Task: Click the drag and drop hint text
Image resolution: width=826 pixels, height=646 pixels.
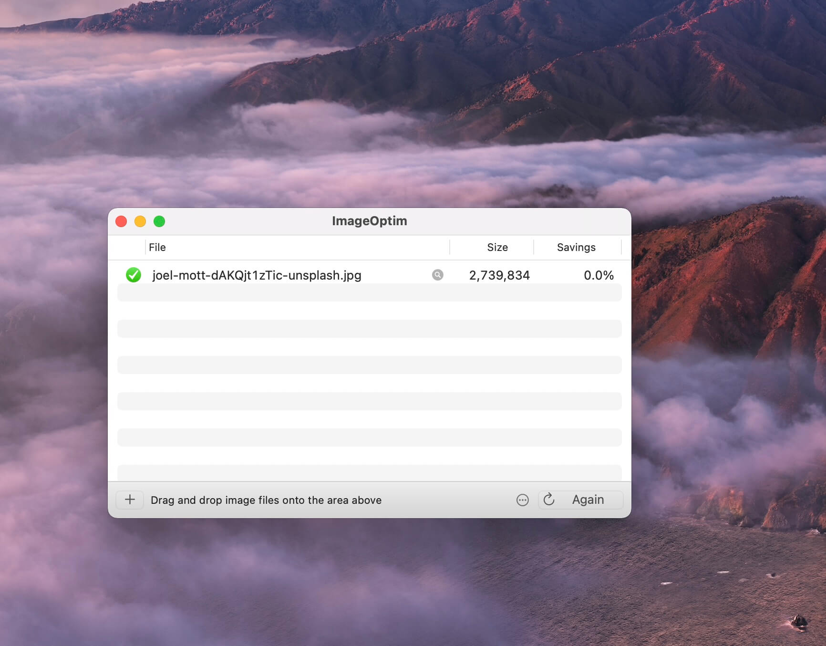Action: [266, 500]
